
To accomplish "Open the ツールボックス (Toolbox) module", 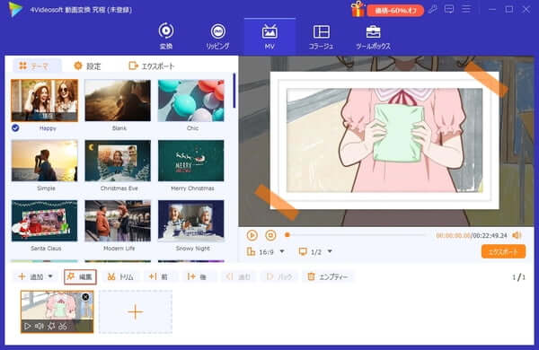I will [373, 36].
